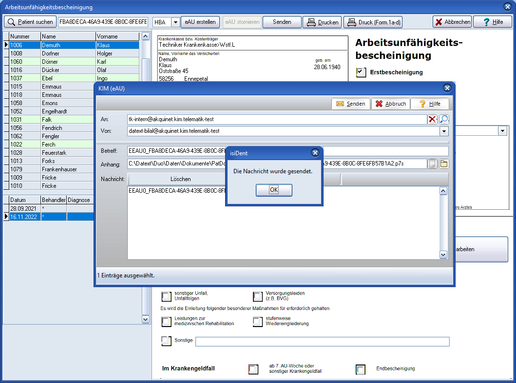Open Hilfe in main toolbar

point(492,22)
